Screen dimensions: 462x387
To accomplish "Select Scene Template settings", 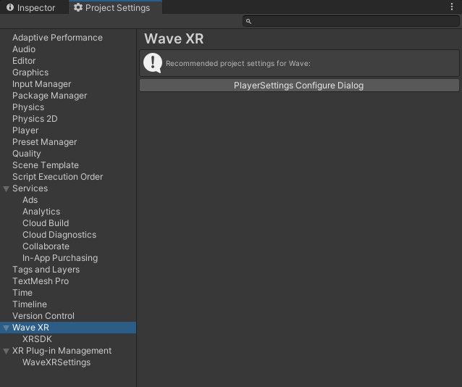I will coord(46,165).
